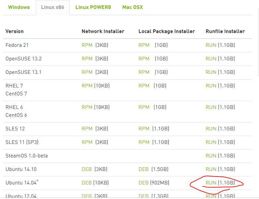Click the SLES 11 (SP3) version name
This screenshot has height=199, width=259.
[x=22, y=142]
